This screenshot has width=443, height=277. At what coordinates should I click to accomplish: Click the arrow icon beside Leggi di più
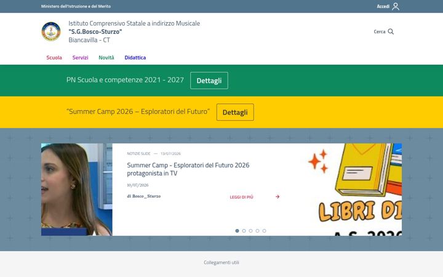(277, 197)
